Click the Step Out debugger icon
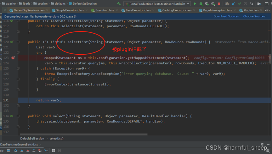Image resolution: width=272 pixels, height=154 pixels. click(34, 151)
